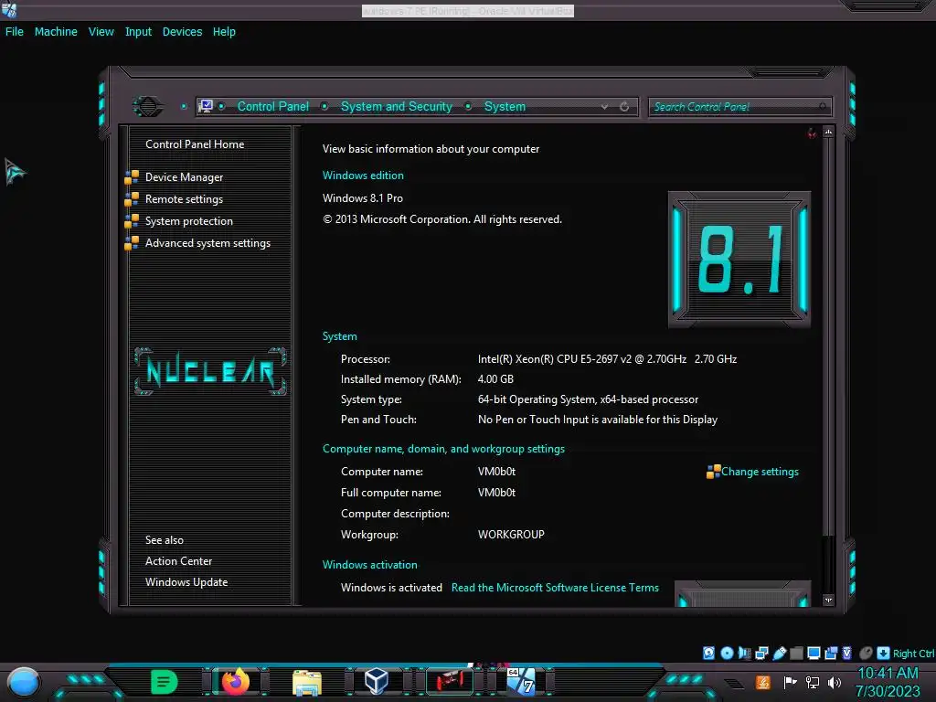This screenshot has width=936, height=702.
Task: Click the 4.00 GB memory value
Action: [x=495, y=379]
